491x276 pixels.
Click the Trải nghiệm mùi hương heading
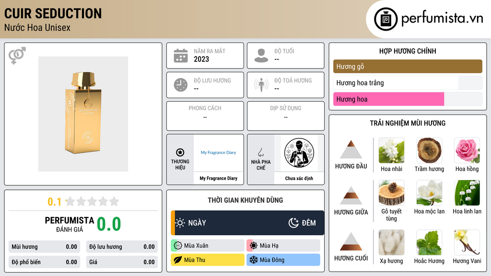point(408,123)
